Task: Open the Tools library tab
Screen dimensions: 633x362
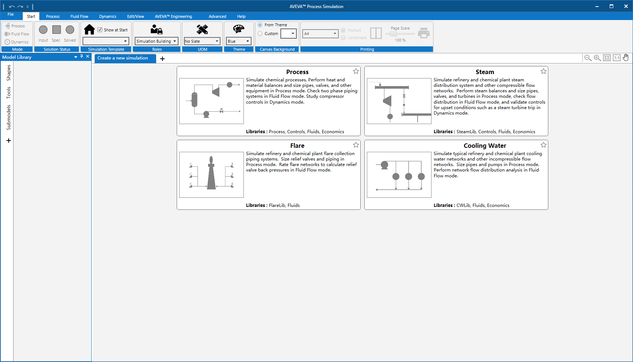Action: (x=8, y=93)
